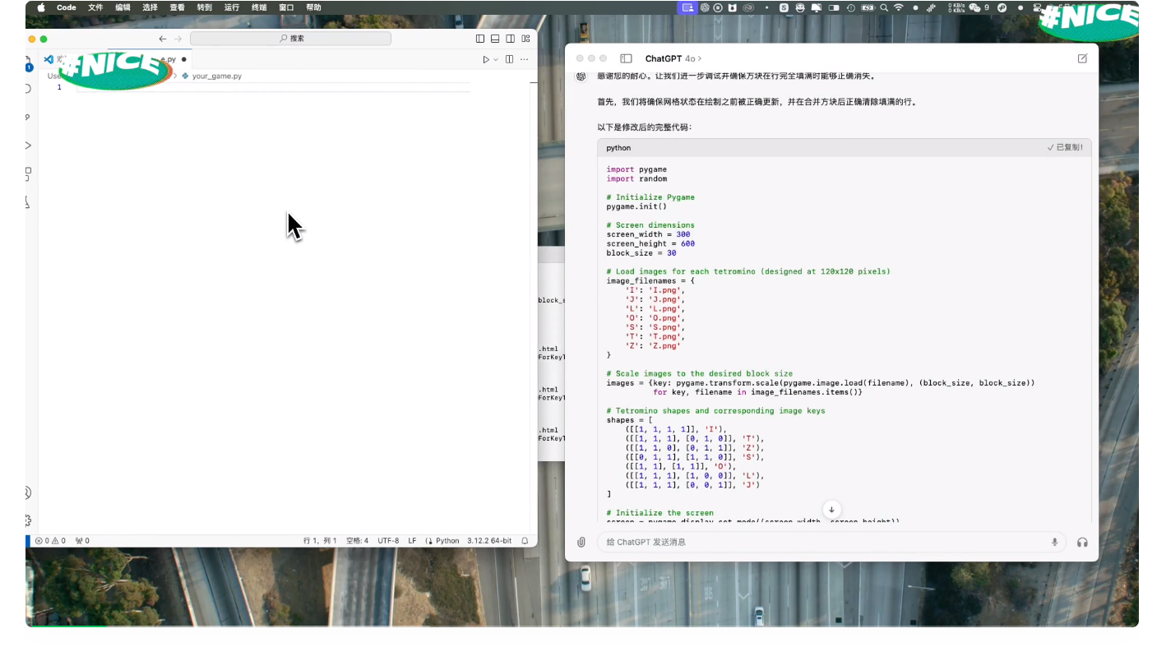Expand the run options dropdown arrow
1157x647 pixels.
click(496, 59)
